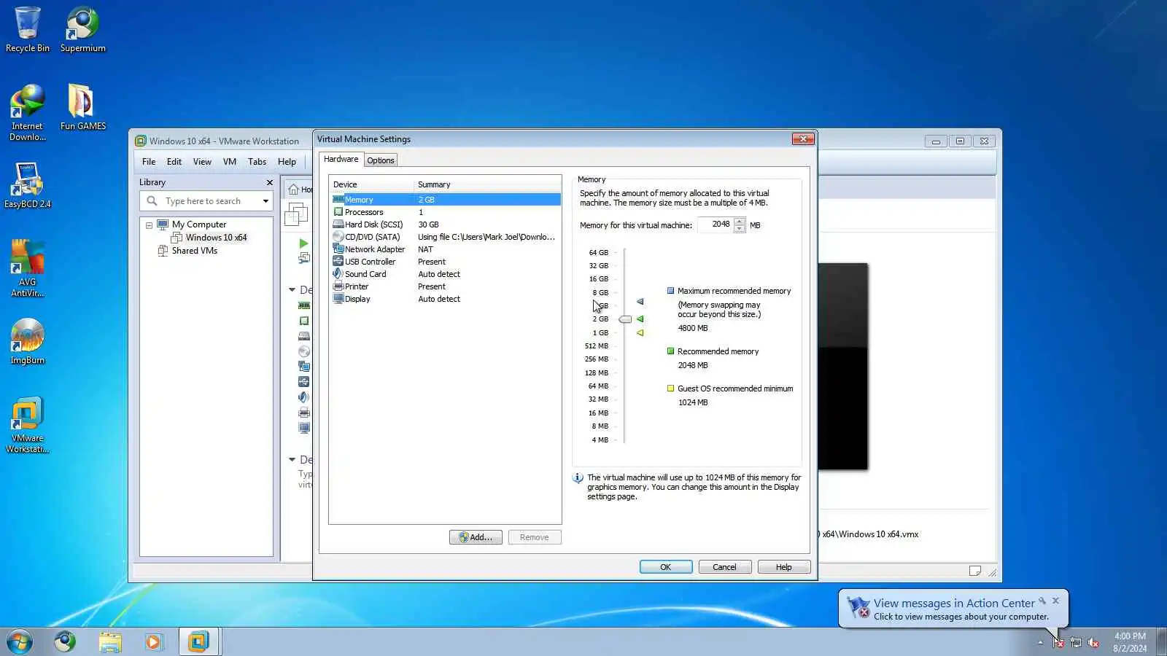Open File Explorer from the taskbar
This screenshot has width=1167, height=656.
[110, 642]
